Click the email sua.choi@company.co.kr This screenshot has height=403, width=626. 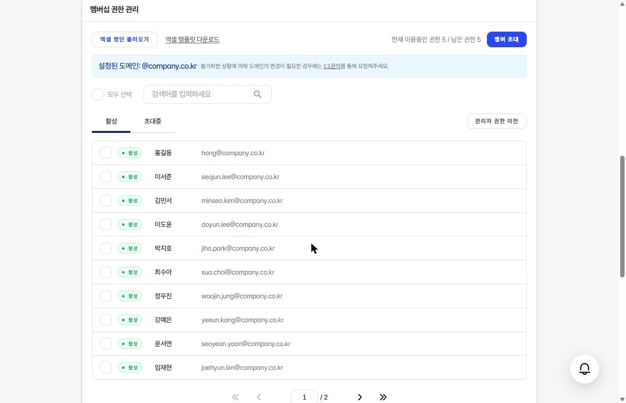pyautogui.click(x=238, y=272)
